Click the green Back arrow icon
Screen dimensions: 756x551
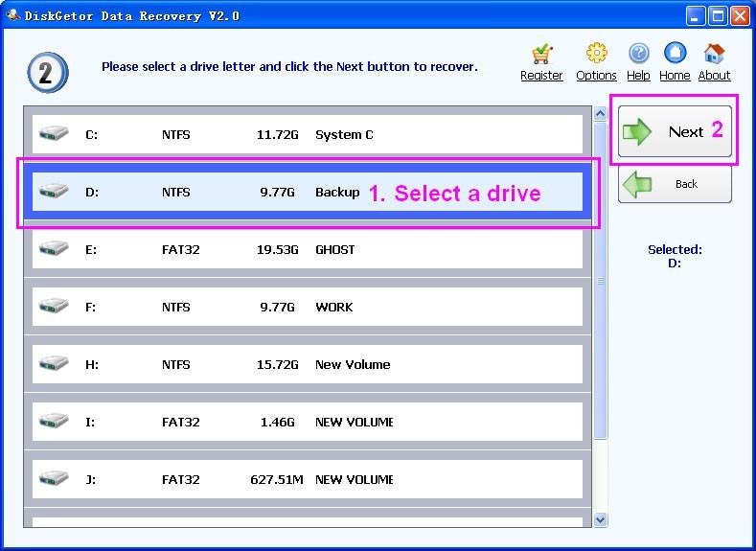pos(637,184)
